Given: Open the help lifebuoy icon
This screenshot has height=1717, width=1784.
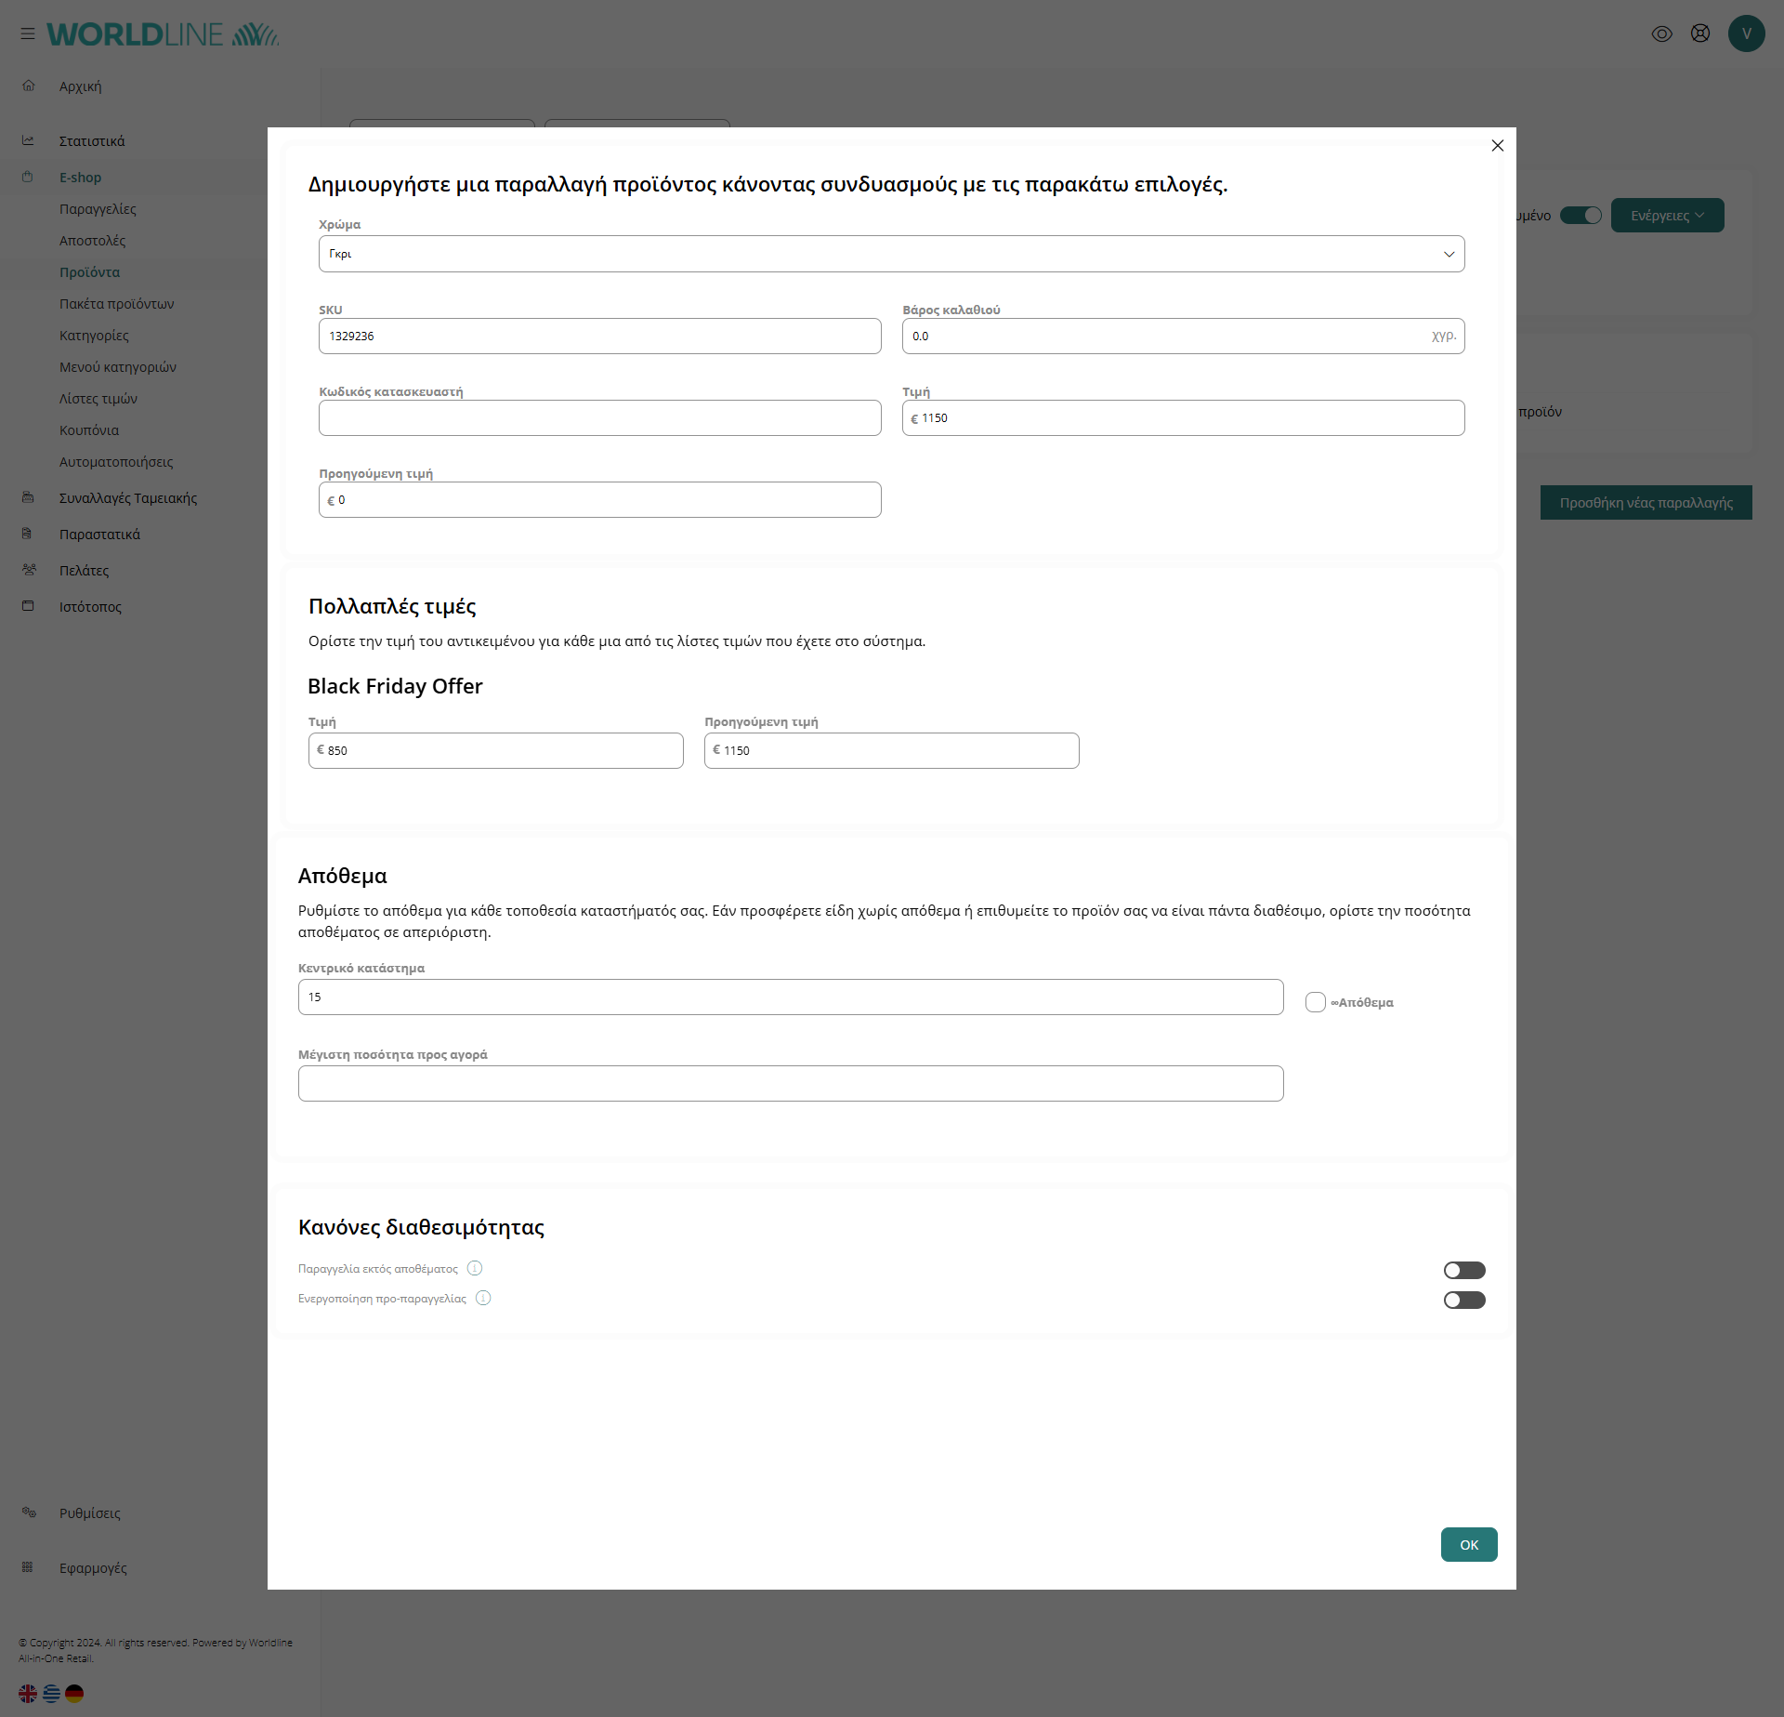Looking at the screenshot, I should [1699, 33].
